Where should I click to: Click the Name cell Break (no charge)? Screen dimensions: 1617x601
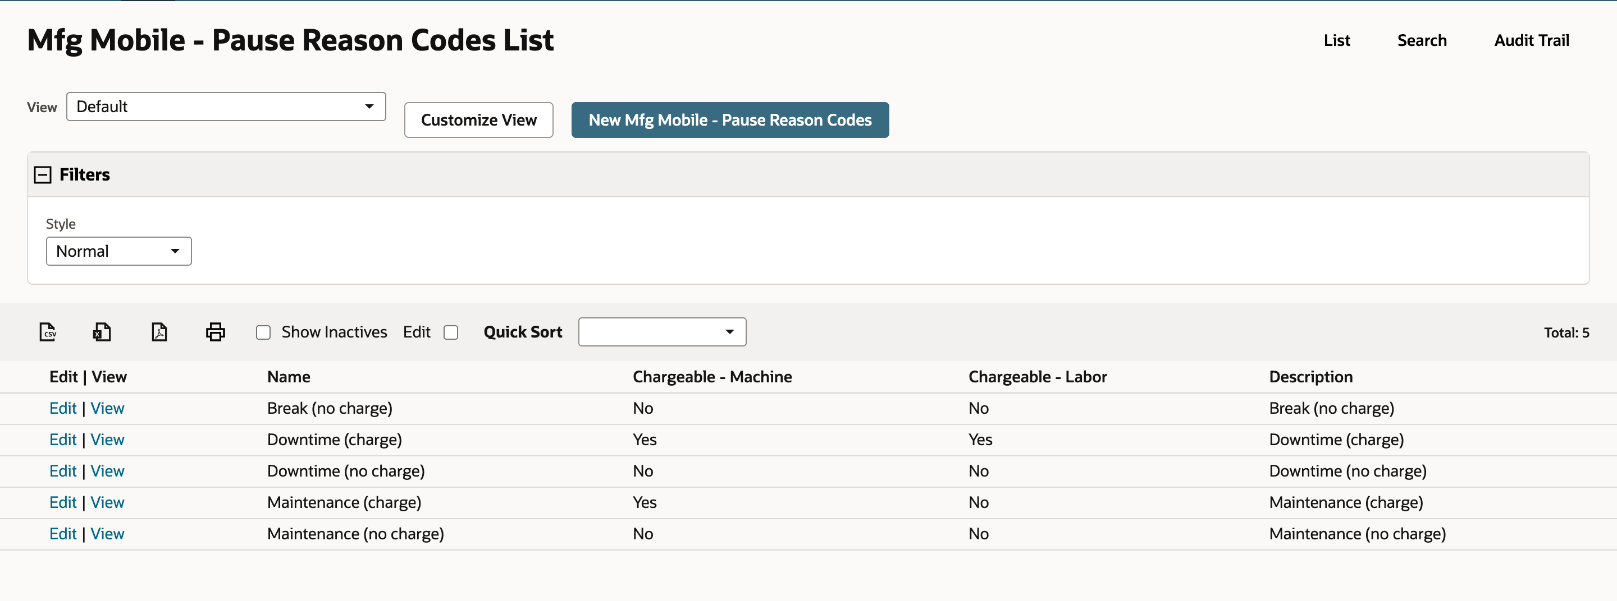pos(330,409)
